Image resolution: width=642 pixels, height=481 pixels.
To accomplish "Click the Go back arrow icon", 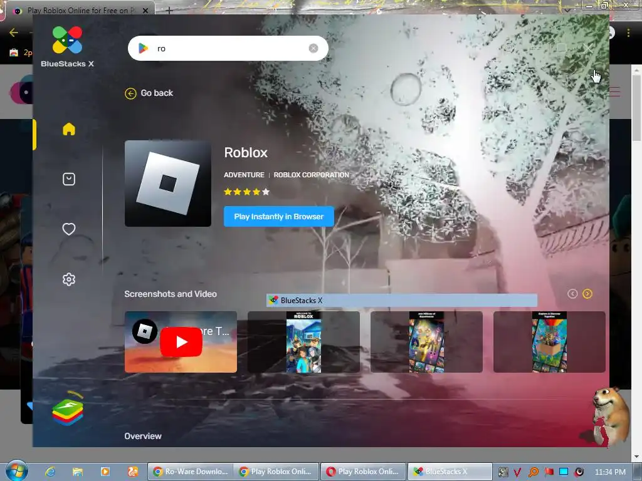I will tap(130, 94).
